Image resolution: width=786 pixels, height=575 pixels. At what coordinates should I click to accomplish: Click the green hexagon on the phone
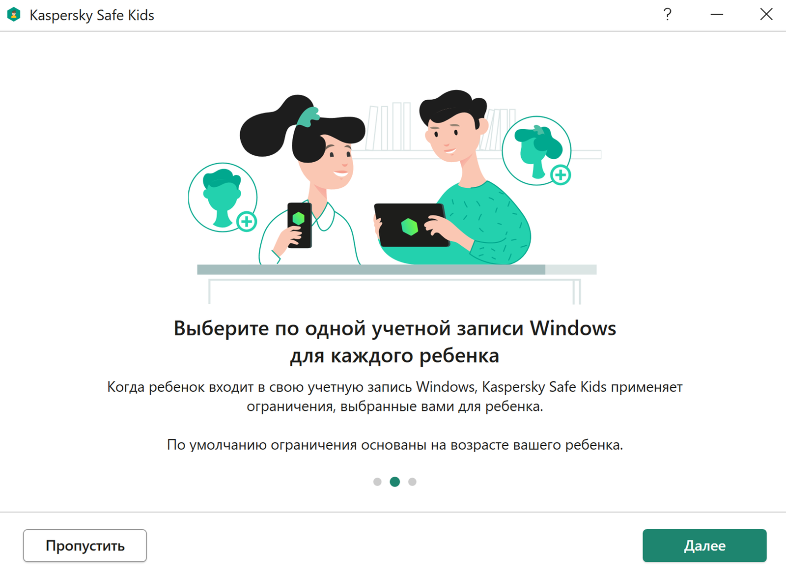pyautogui.click(x=298, y=218)
